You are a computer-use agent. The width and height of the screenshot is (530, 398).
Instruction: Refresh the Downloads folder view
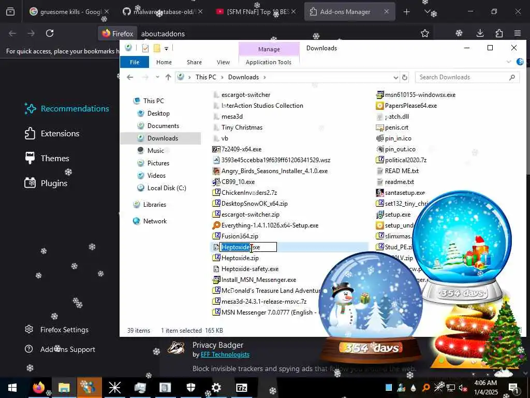405,78
